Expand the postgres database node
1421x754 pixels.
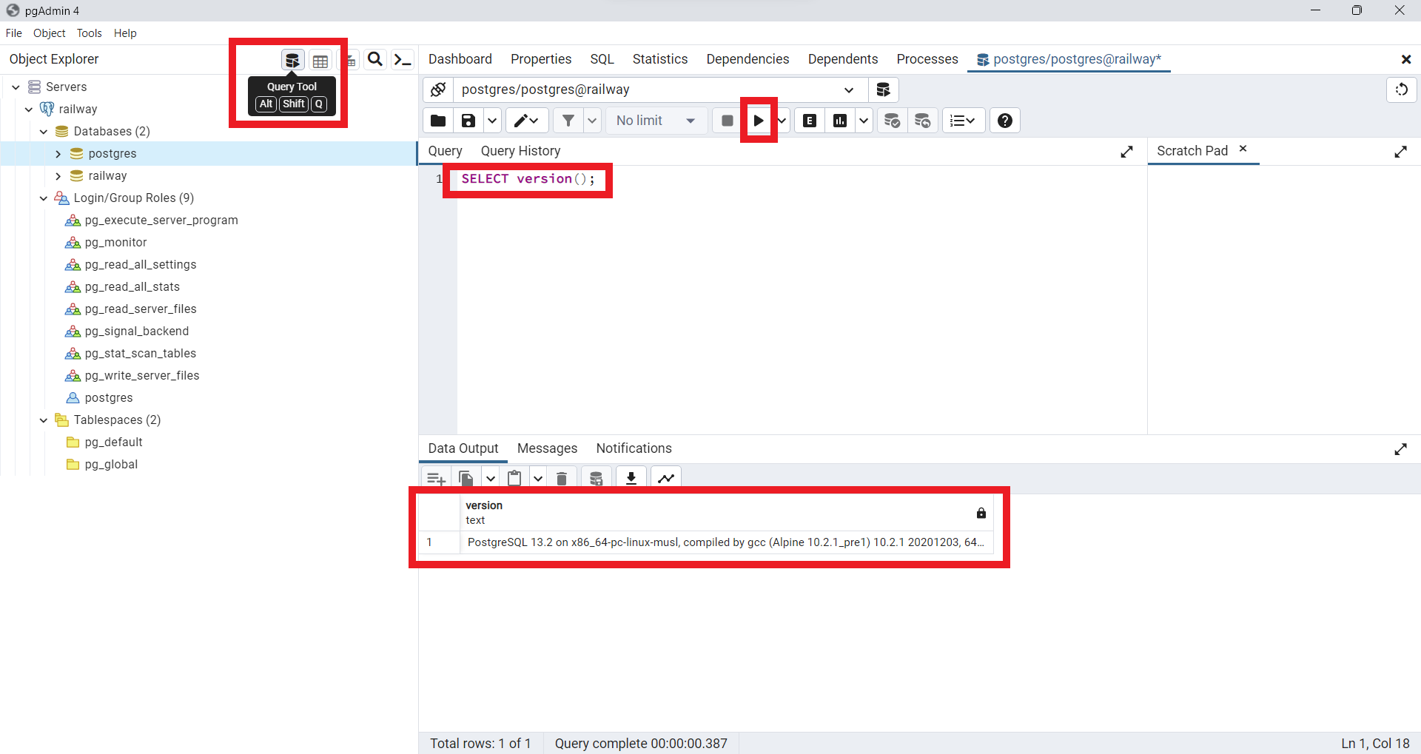coord(58,154)
